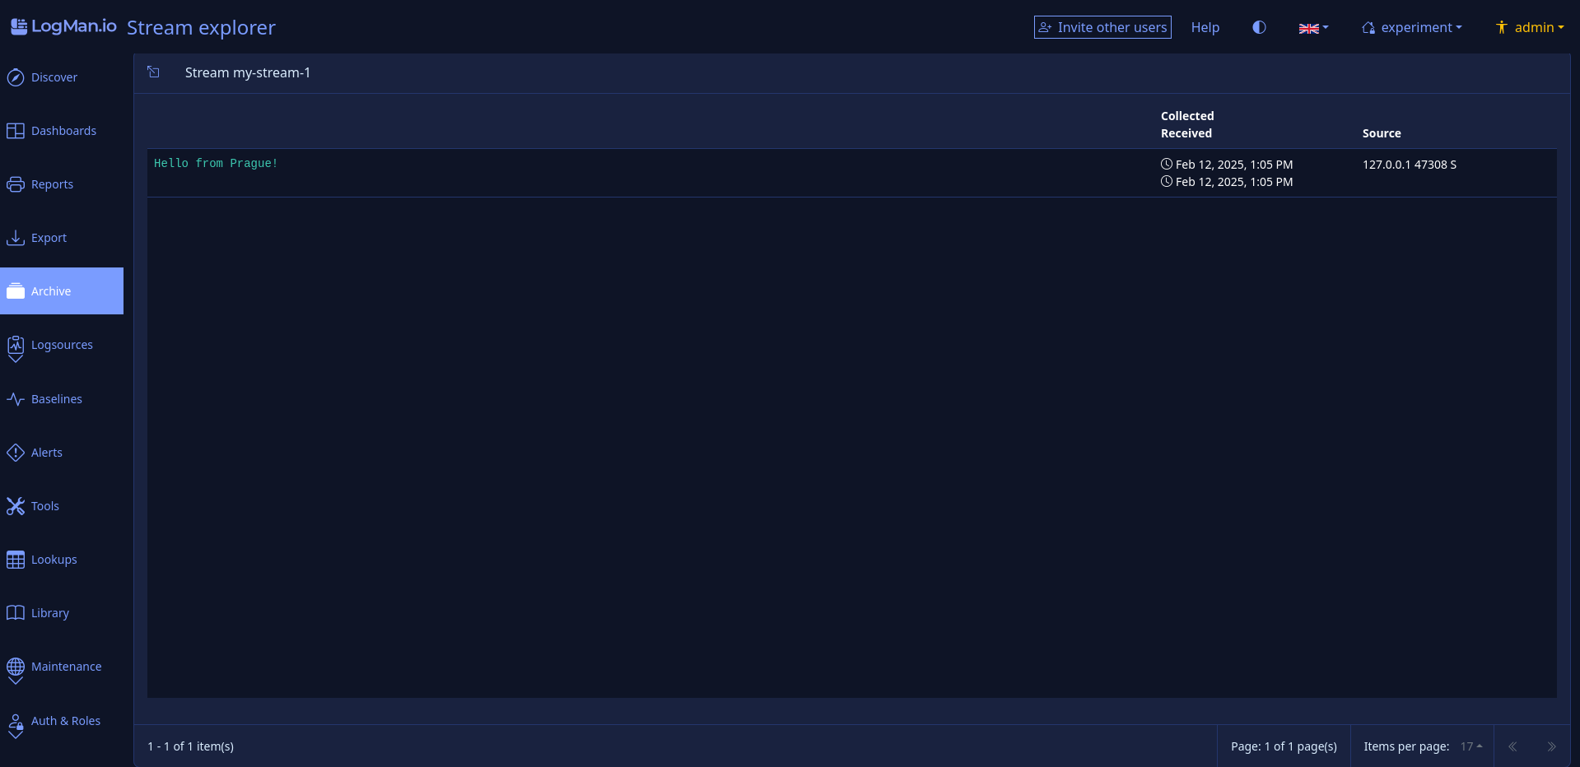The width and height of the screenshot is (1580, 767).
Task: Go to Library in the sidebar
Action: [x=49, y=613]
